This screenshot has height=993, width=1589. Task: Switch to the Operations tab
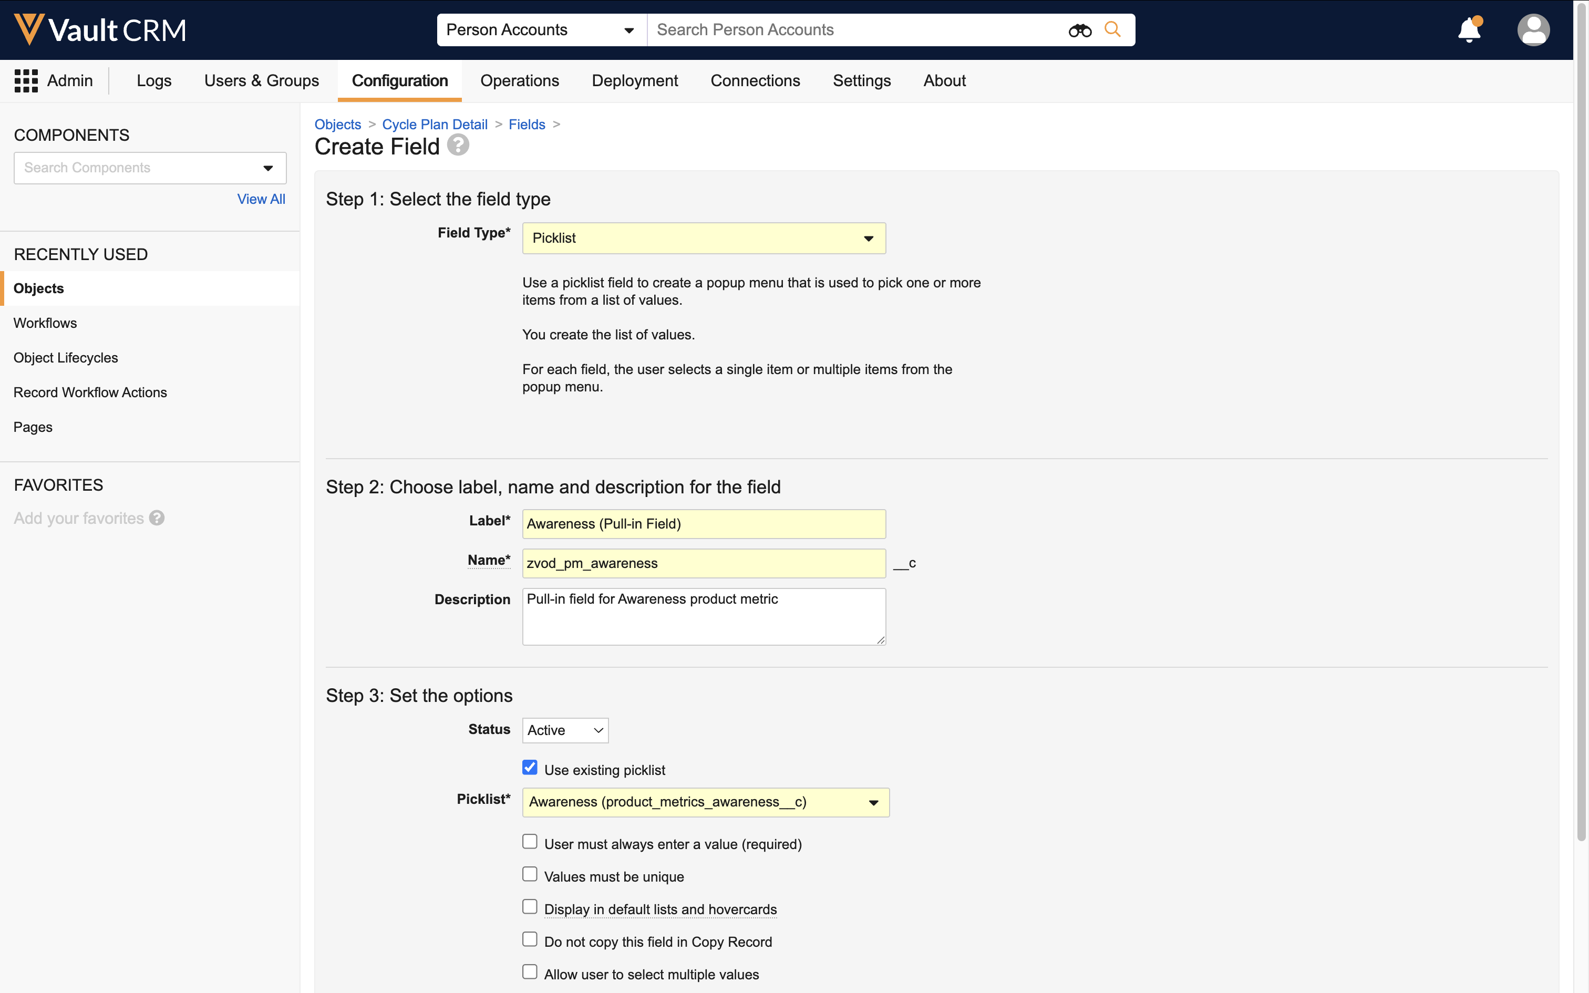(519, 81)
